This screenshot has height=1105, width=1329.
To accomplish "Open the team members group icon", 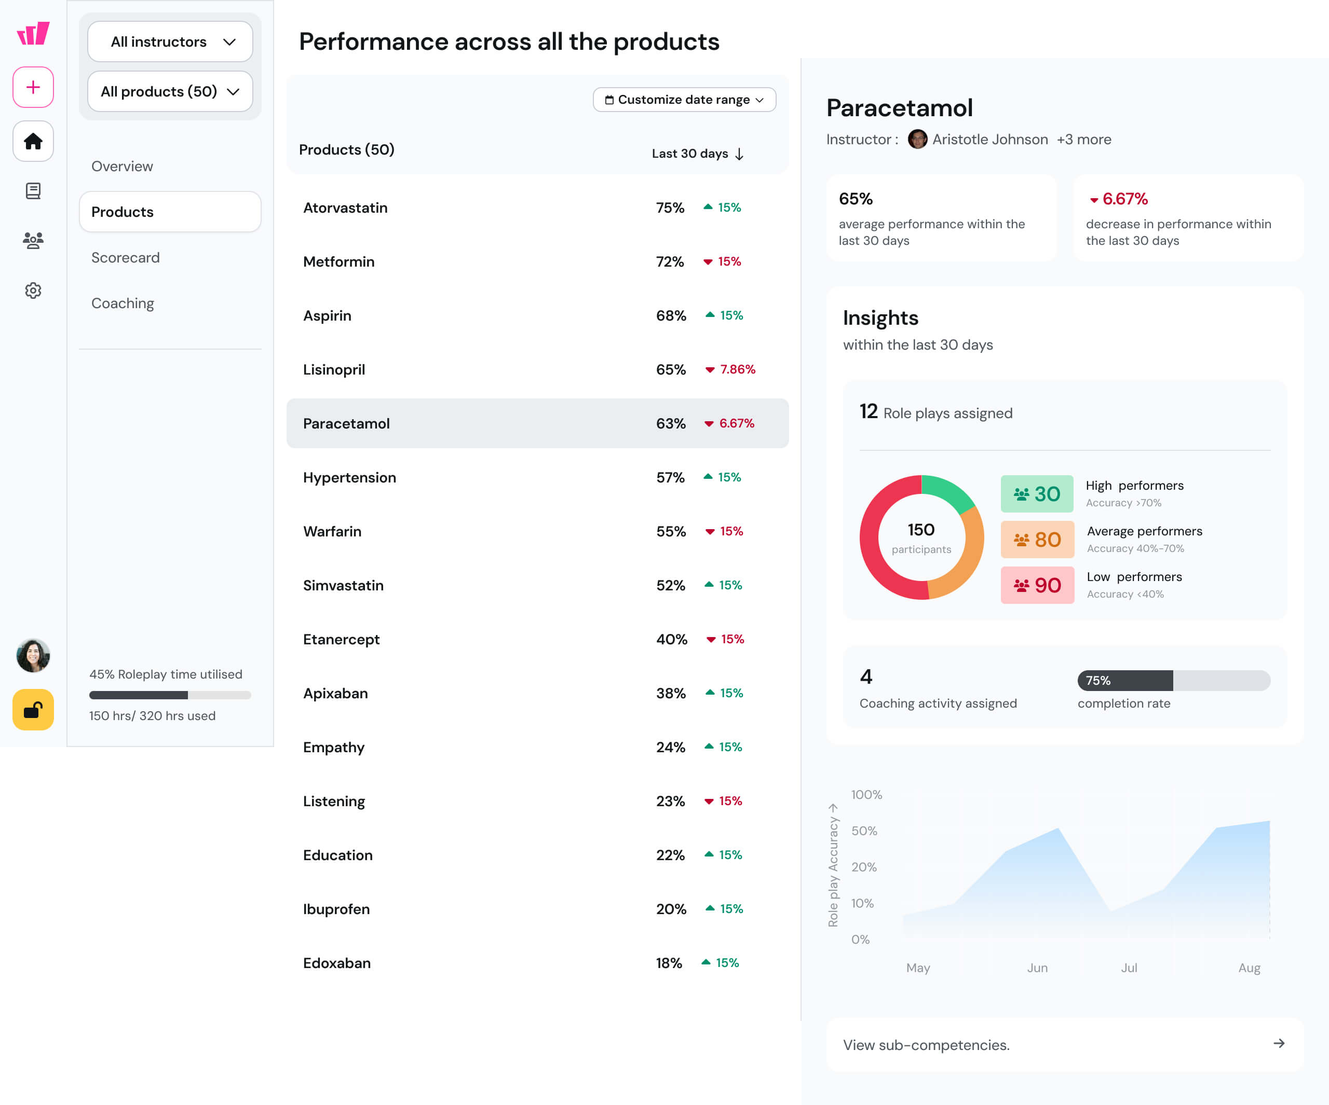I will click(33, 240).
